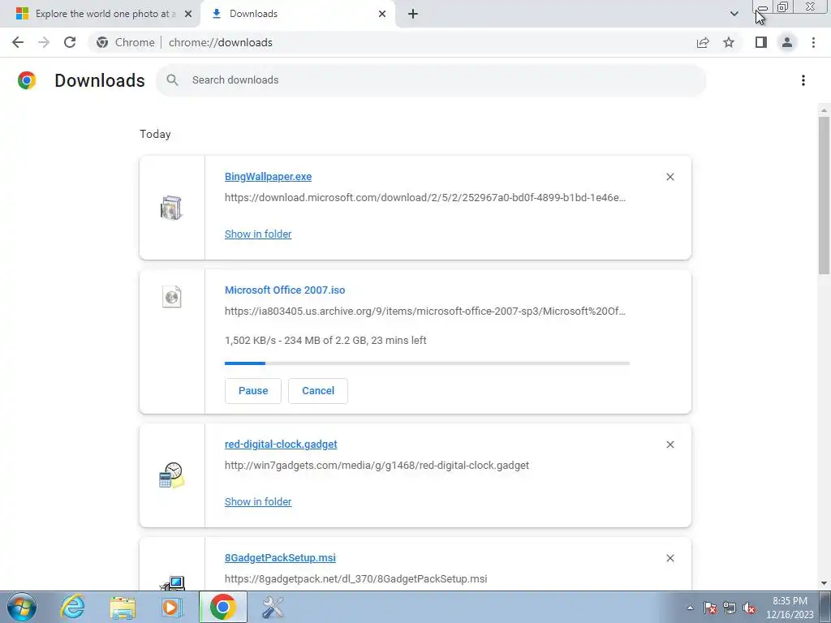Click the BingWallpaper.exe file icon
The height and width of the screenshot is (623, 831).
tap(171, 207)
